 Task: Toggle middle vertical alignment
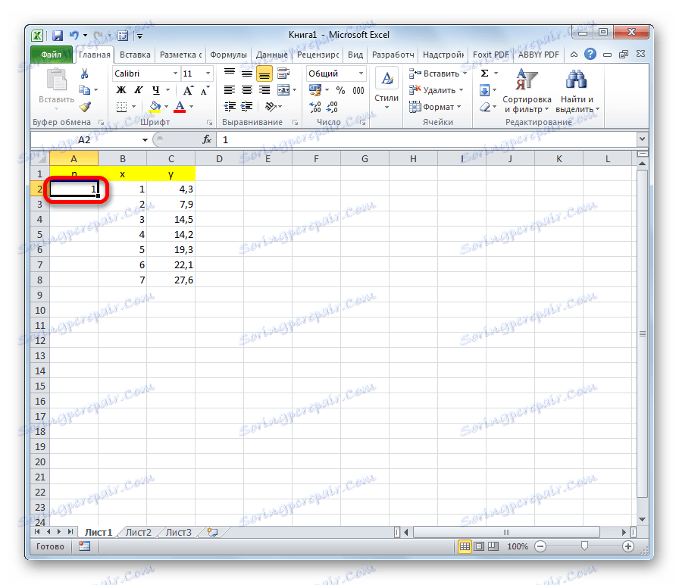[247, 74]
